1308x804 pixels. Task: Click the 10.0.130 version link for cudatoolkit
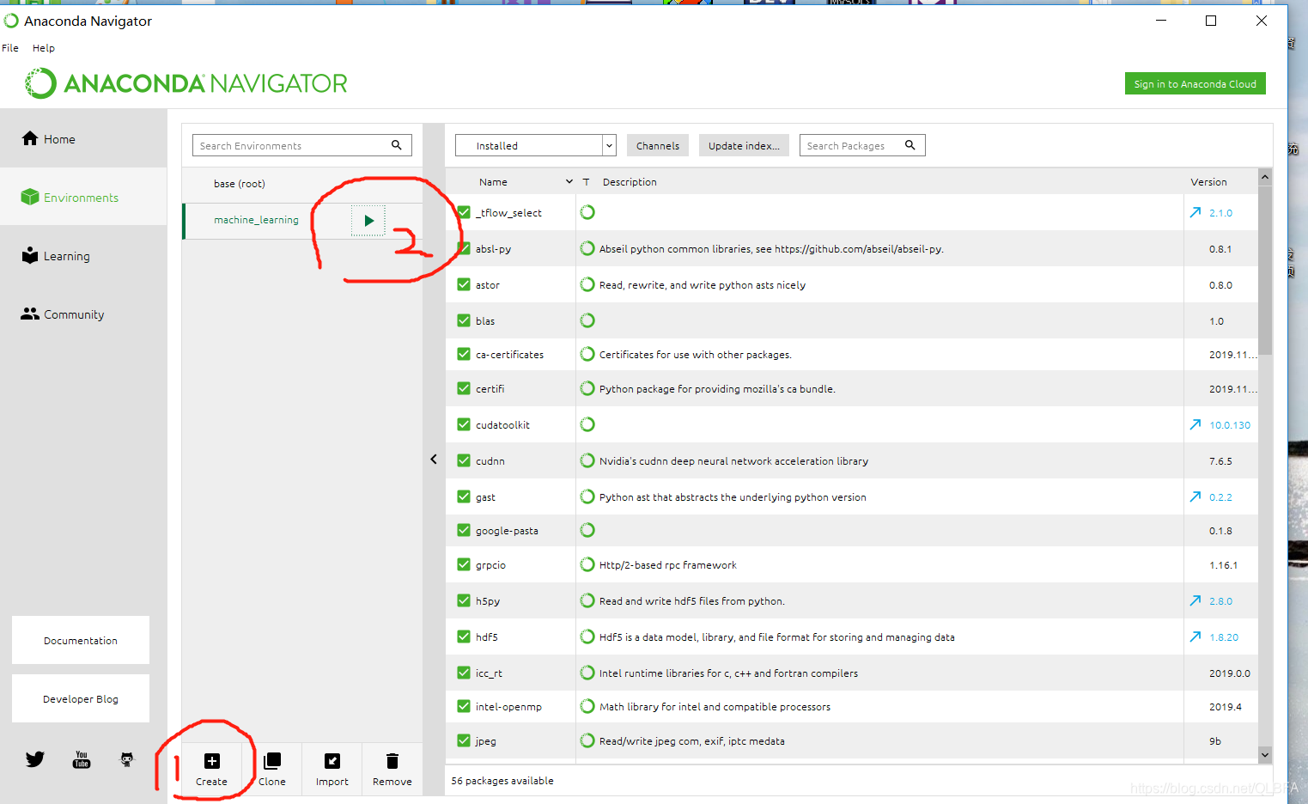pyautogui.click(x=1230, y=424)
